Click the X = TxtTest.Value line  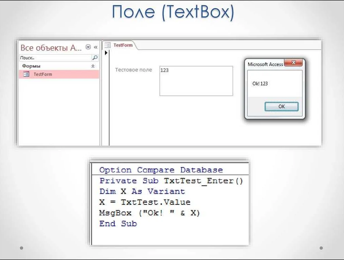pyautogui.click(x=145, y=202)
